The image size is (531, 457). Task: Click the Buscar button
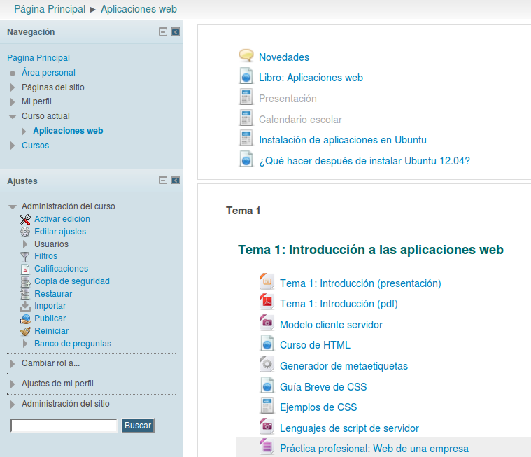click(138, 425)
